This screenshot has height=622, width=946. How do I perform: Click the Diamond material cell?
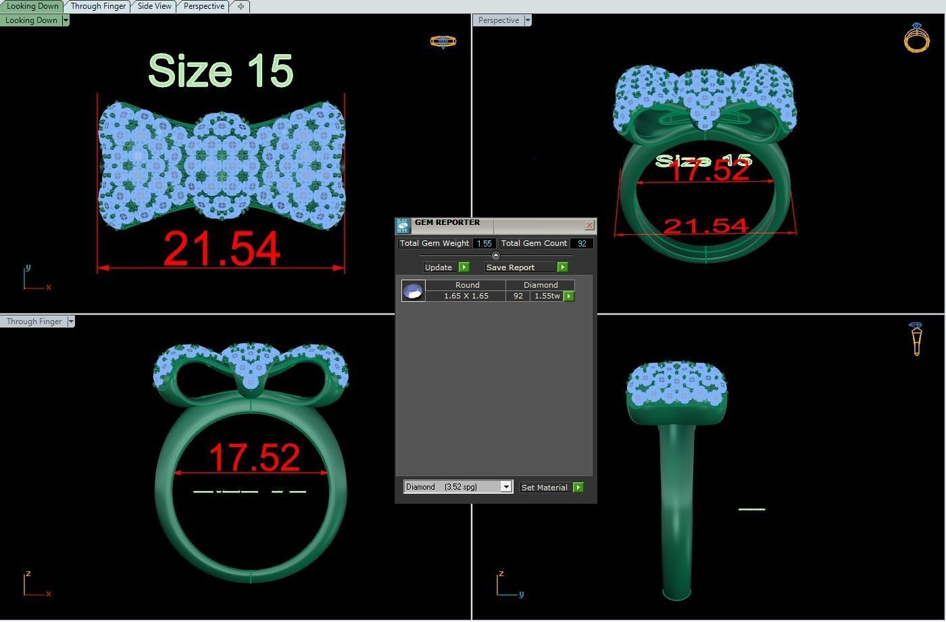pyautogui.click(x=541, y=285)
